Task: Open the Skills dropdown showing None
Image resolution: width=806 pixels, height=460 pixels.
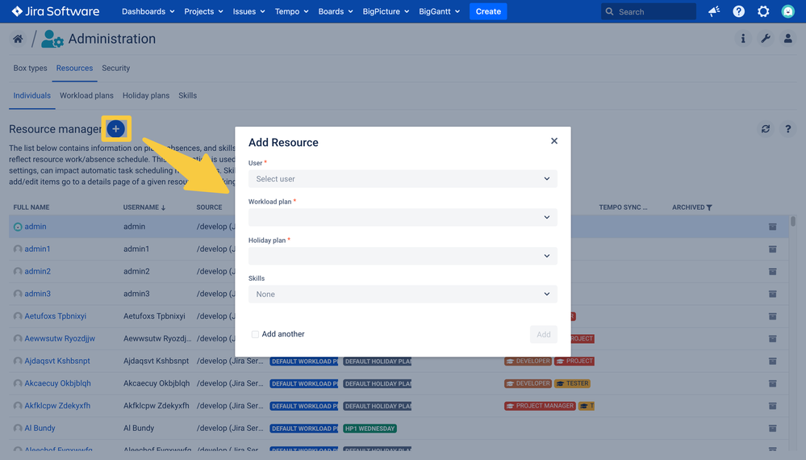Action: [x=403, y=294]
